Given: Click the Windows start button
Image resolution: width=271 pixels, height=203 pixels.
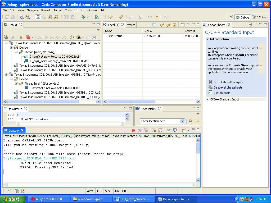Looking at the screenshot, I should 12,199.
